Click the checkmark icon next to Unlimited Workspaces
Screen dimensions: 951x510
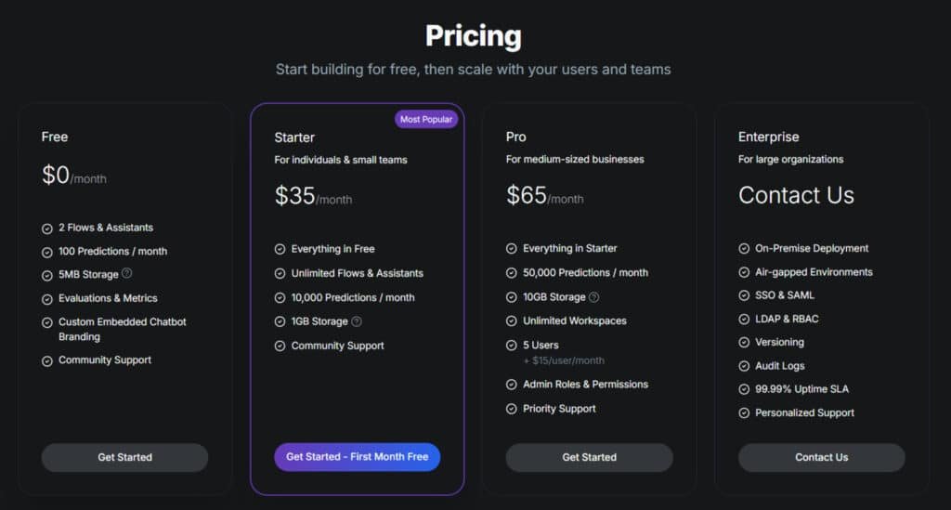pyautogui.click(x=512, y=321)
